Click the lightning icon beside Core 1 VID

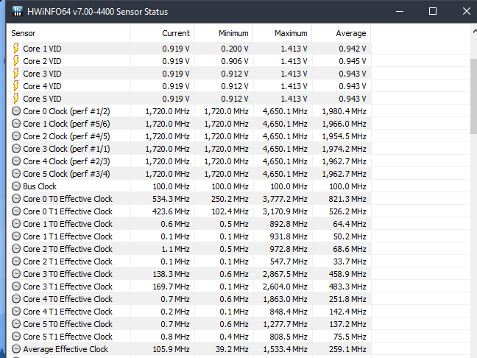pyautogui.click(x=16, y=48)
